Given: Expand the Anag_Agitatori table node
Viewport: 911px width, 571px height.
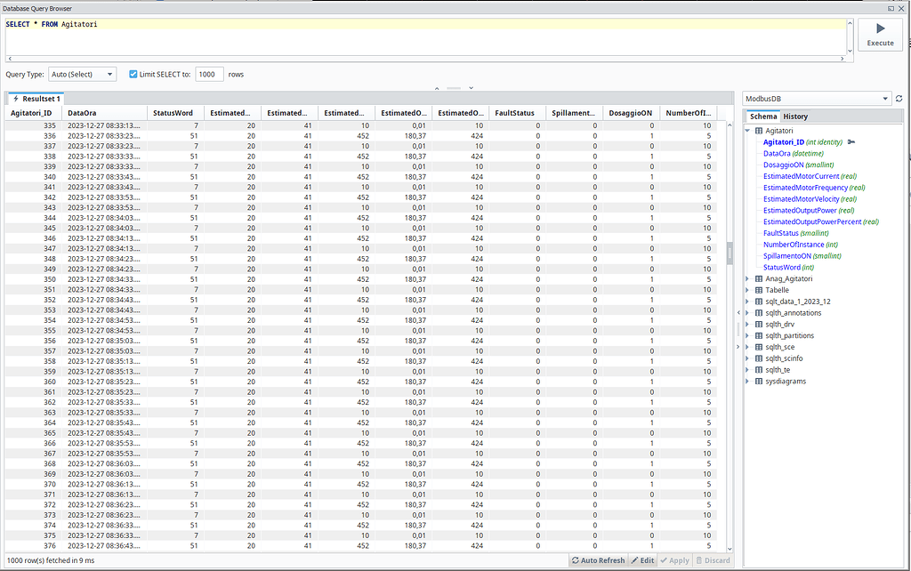Looking at the screenshot, I should click(x=746, y=277).
